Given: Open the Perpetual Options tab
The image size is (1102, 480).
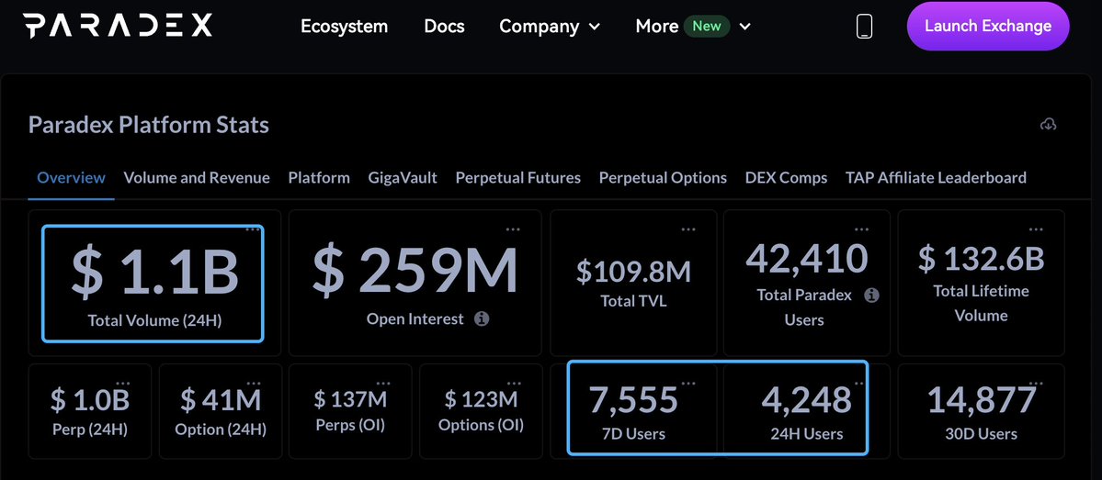Looking at the screenshot, I should 663,178.
